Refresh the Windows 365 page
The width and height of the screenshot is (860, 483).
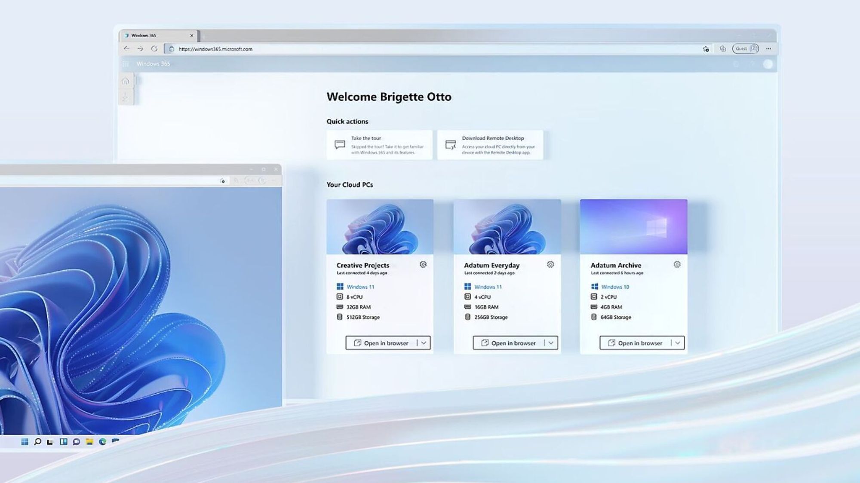pyautogui.click(x=154, y=49)
